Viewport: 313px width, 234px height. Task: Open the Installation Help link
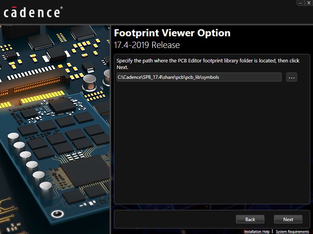click(257, 231)
